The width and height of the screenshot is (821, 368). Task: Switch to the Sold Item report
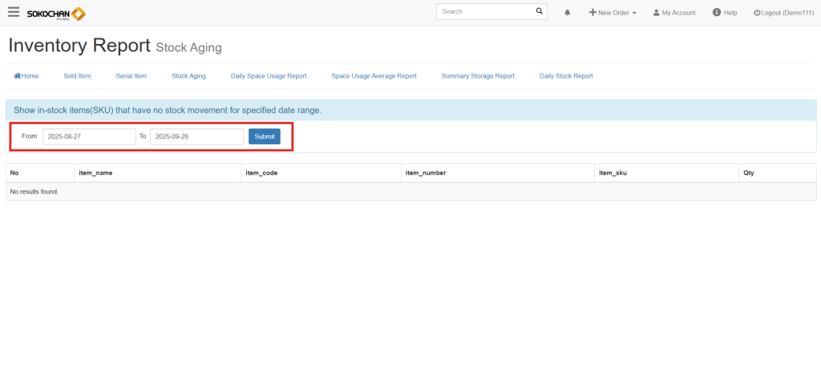(x=77, y=76)
